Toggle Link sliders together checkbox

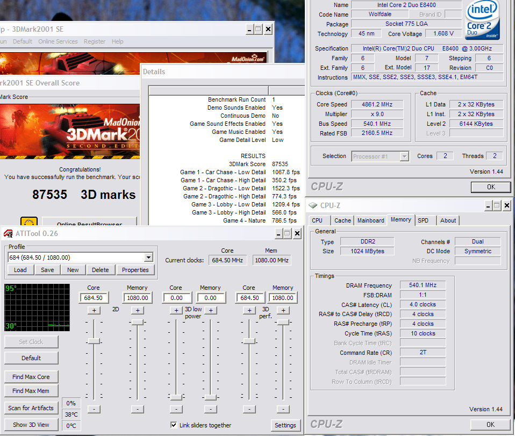174,425
